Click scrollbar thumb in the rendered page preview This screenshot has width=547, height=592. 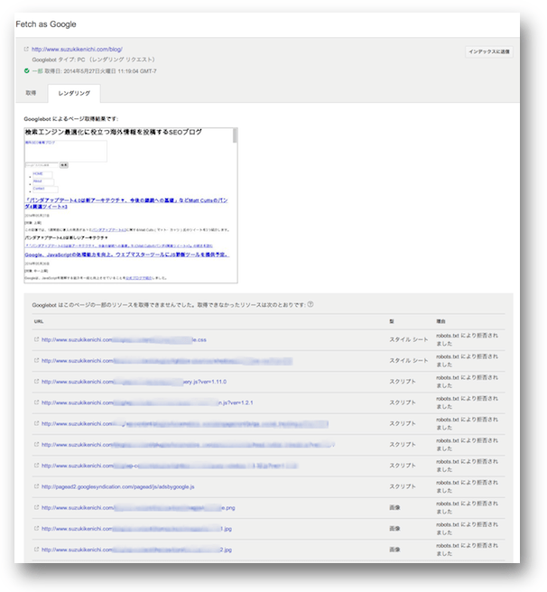(235, 135)
